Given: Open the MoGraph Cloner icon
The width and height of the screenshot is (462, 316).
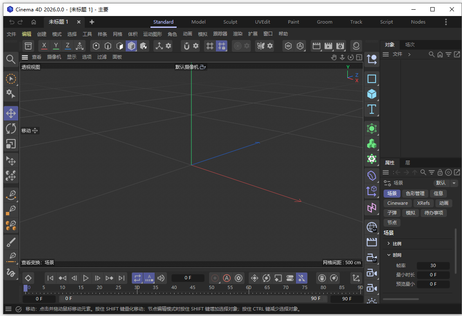Looking at the screenshot, I should (371, 144).
